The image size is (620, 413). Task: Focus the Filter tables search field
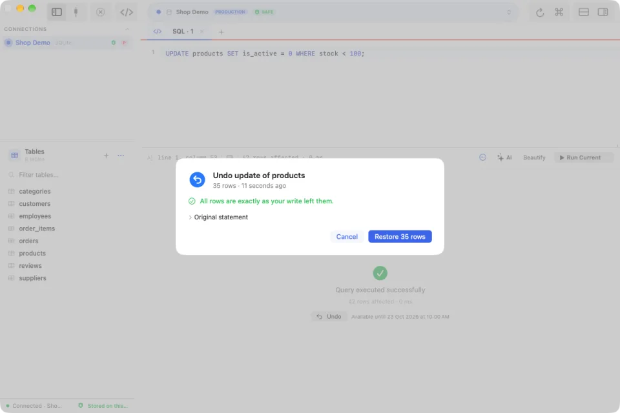pyautogui.click(x=67, y=175)
